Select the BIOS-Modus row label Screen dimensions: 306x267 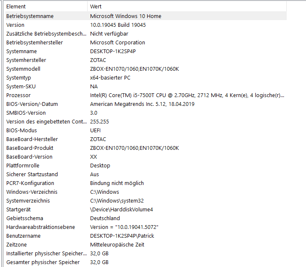(x=21, y=130)
